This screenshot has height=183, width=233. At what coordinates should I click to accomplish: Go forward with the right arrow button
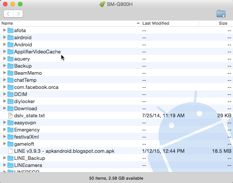point(18,14)
